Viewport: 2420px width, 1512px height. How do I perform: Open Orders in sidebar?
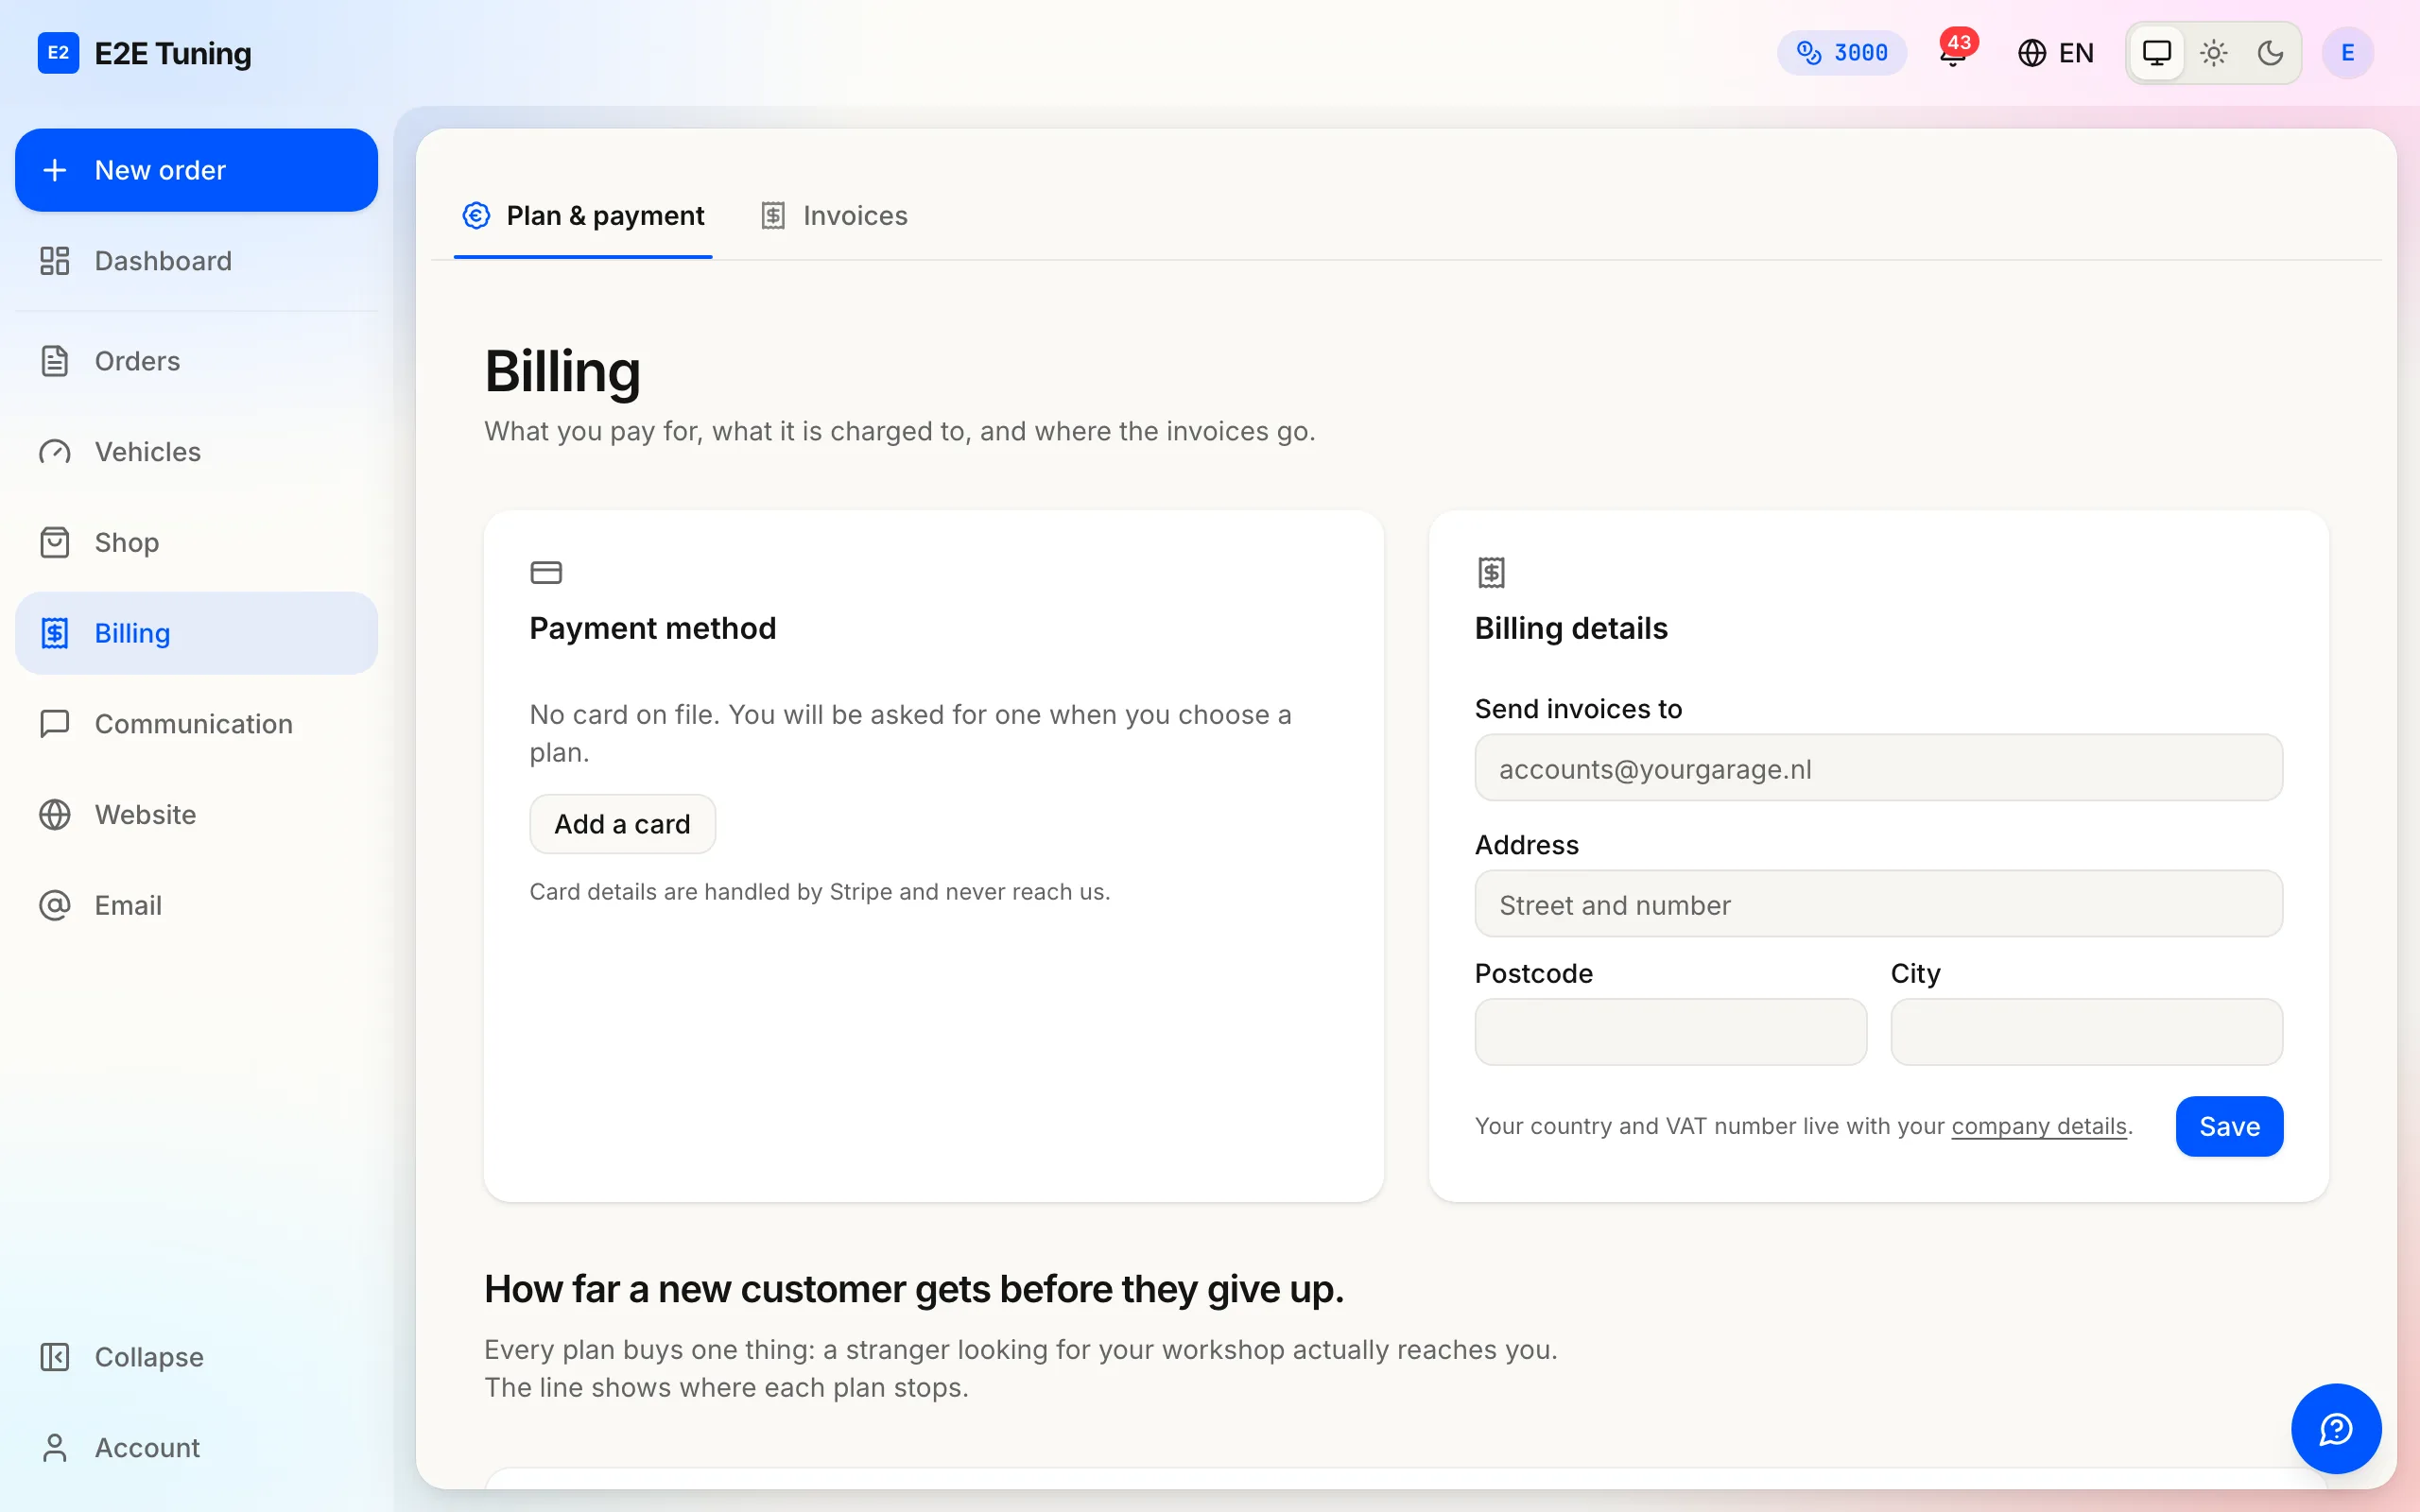[196, 361]
